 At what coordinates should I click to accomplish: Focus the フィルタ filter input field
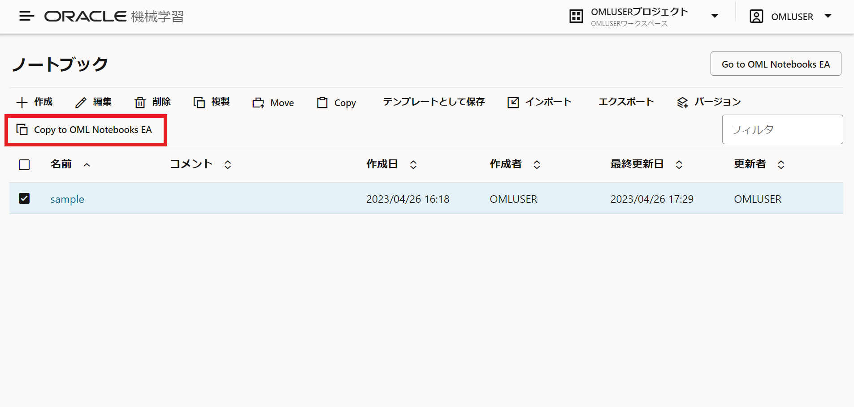[x=782, y=129]
